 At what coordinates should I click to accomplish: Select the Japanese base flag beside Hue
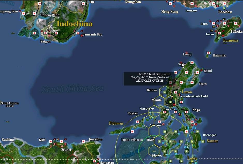83,4
